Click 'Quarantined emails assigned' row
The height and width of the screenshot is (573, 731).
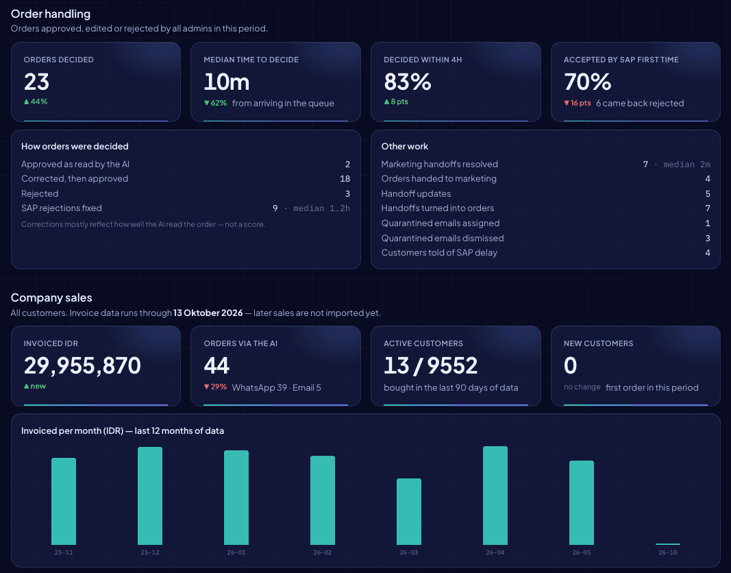coord(545,223)
